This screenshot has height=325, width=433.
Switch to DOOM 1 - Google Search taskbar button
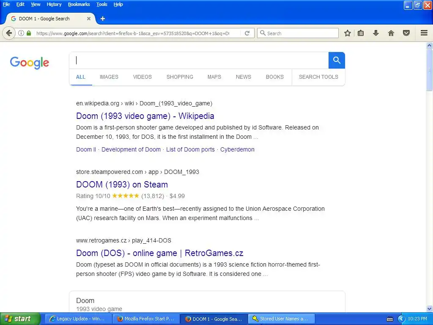[x=214, y=319]
